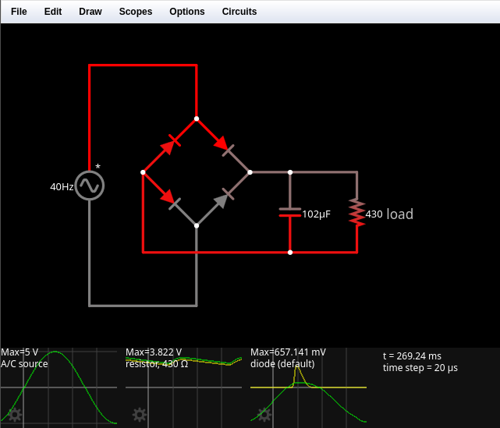Open the Circuits menu
Viewport: 500px width, 428px height.
(239, 12)
